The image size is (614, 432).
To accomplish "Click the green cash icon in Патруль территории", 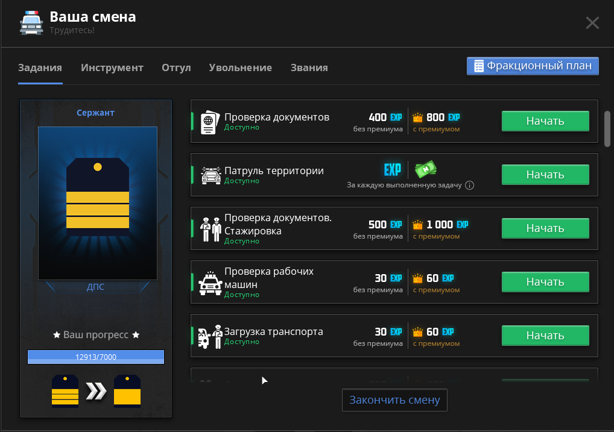I will 426,169.
